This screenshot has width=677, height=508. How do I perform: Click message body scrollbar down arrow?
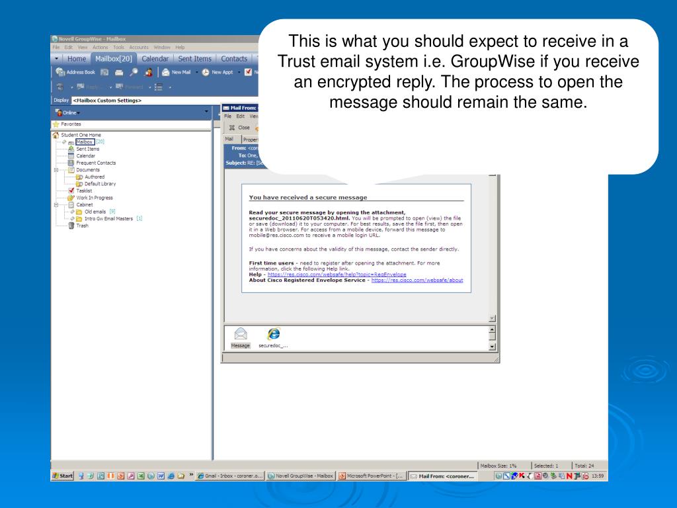pyautogui.click(x=492, y=318)
